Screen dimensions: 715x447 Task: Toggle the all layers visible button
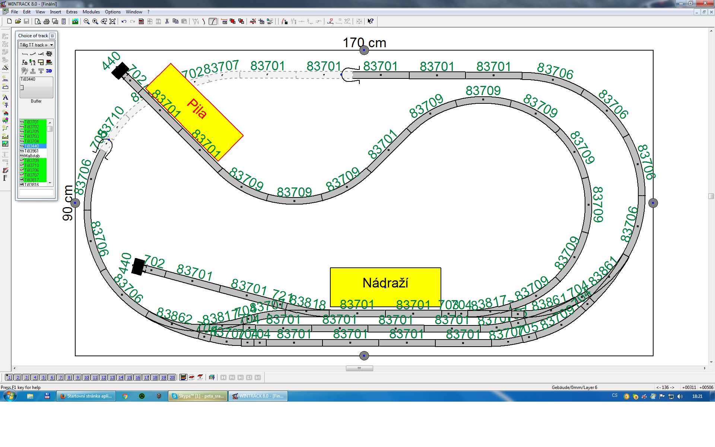pyautogui.click(x=183, y=377)
